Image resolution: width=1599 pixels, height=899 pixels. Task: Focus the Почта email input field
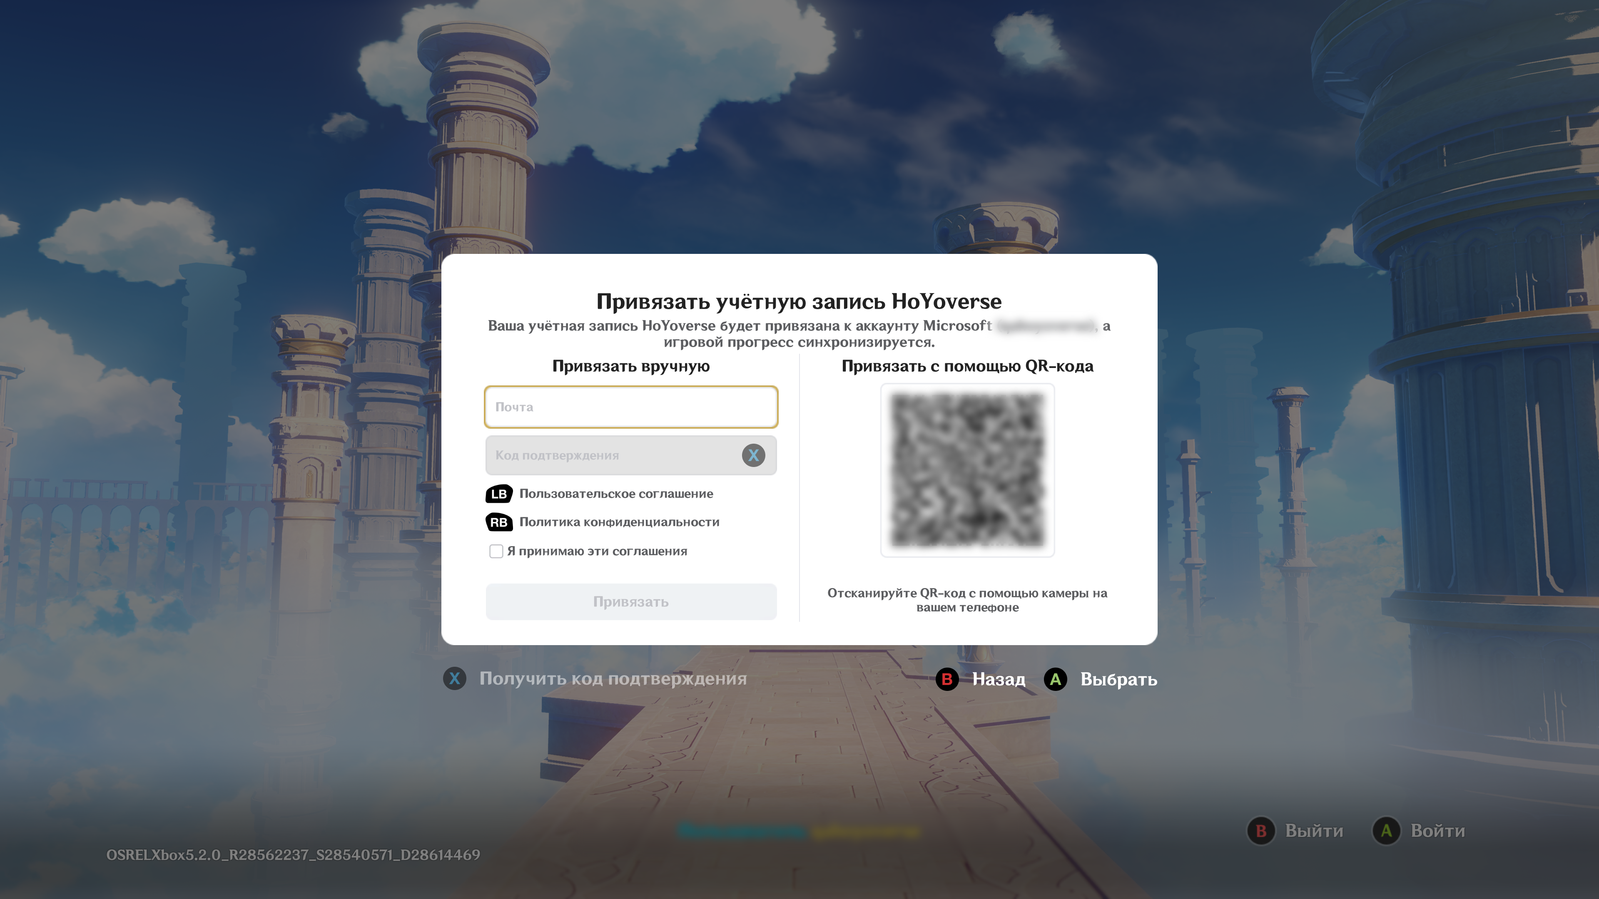click(631, 407)
